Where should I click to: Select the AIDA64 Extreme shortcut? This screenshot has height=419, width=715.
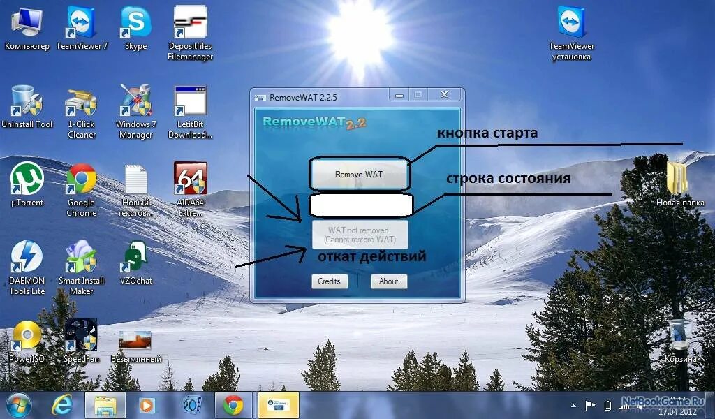pos(190,190)
